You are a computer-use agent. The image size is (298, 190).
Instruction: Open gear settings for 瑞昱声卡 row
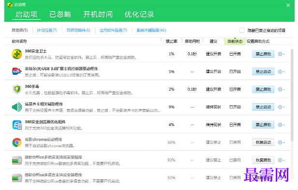(x=281, y=107)
